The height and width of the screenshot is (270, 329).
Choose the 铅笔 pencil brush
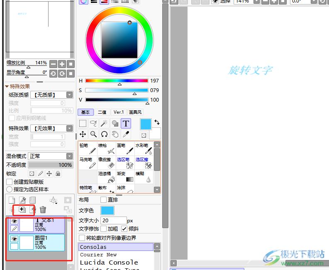[88, 148]
